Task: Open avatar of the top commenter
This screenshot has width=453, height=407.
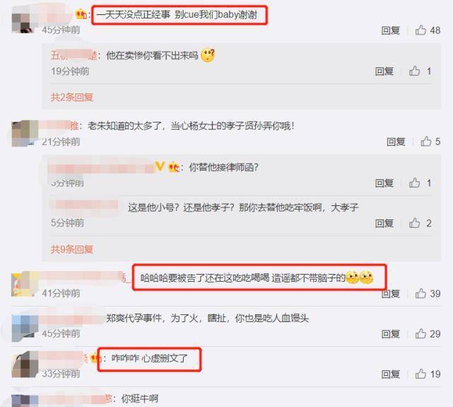Action: pyautogui.click(x=25, y=21)
